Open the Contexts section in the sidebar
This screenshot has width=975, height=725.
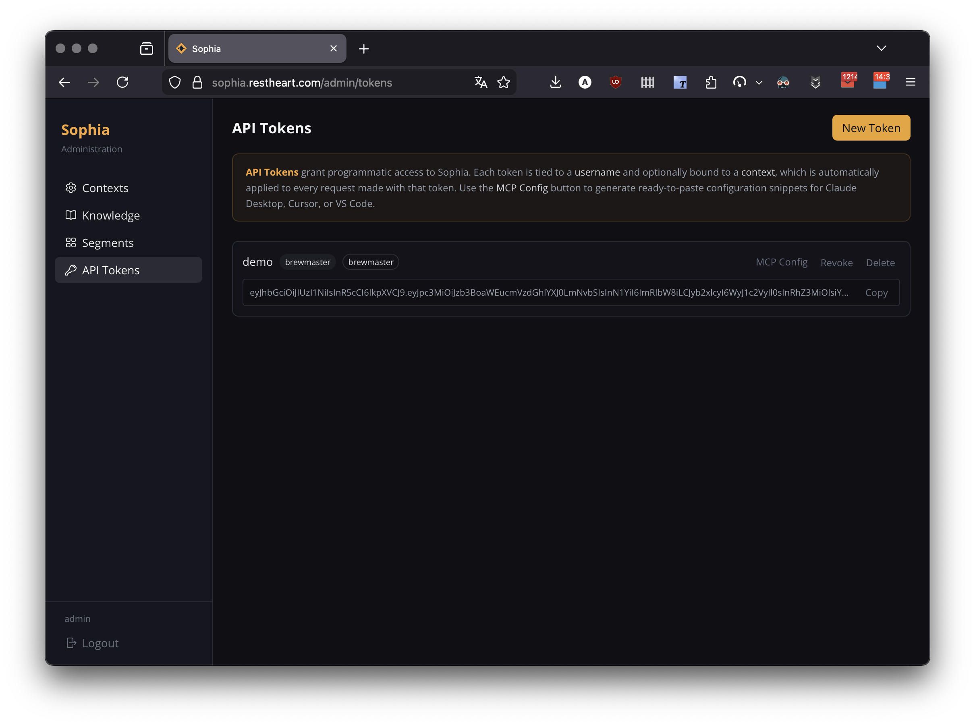[105, 188]
